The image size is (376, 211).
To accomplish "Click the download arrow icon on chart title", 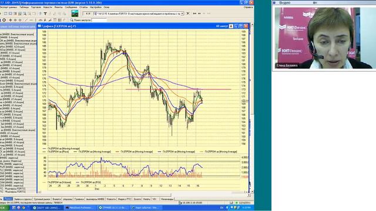I will [231, 26].
